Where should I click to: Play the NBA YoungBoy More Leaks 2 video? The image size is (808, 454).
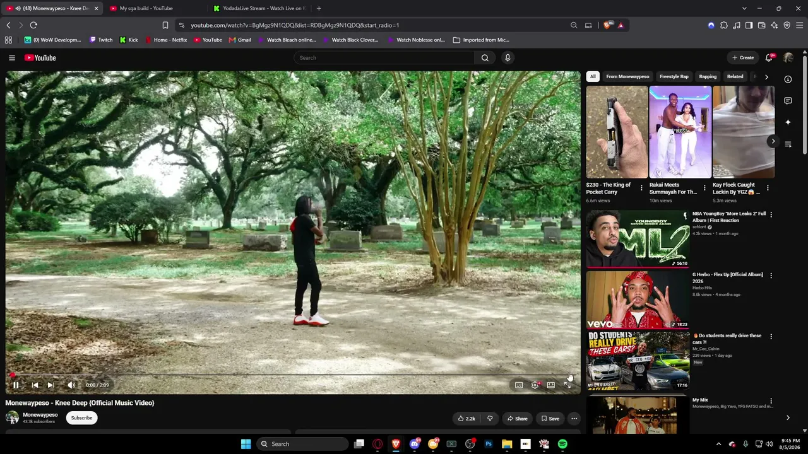coord(638,239)
